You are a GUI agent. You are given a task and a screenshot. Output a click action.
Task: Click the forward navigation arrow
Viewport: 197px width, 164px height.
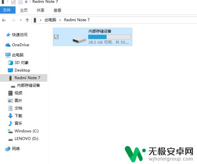click(13, 20)
